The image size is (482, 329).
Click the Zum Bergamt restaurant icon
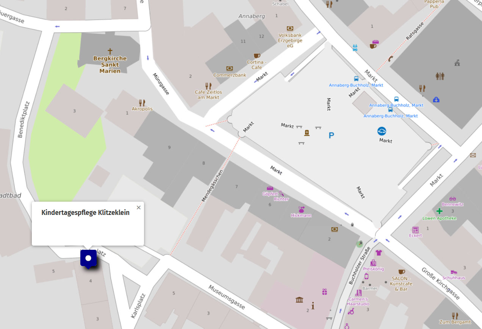[x=455, y=316]
